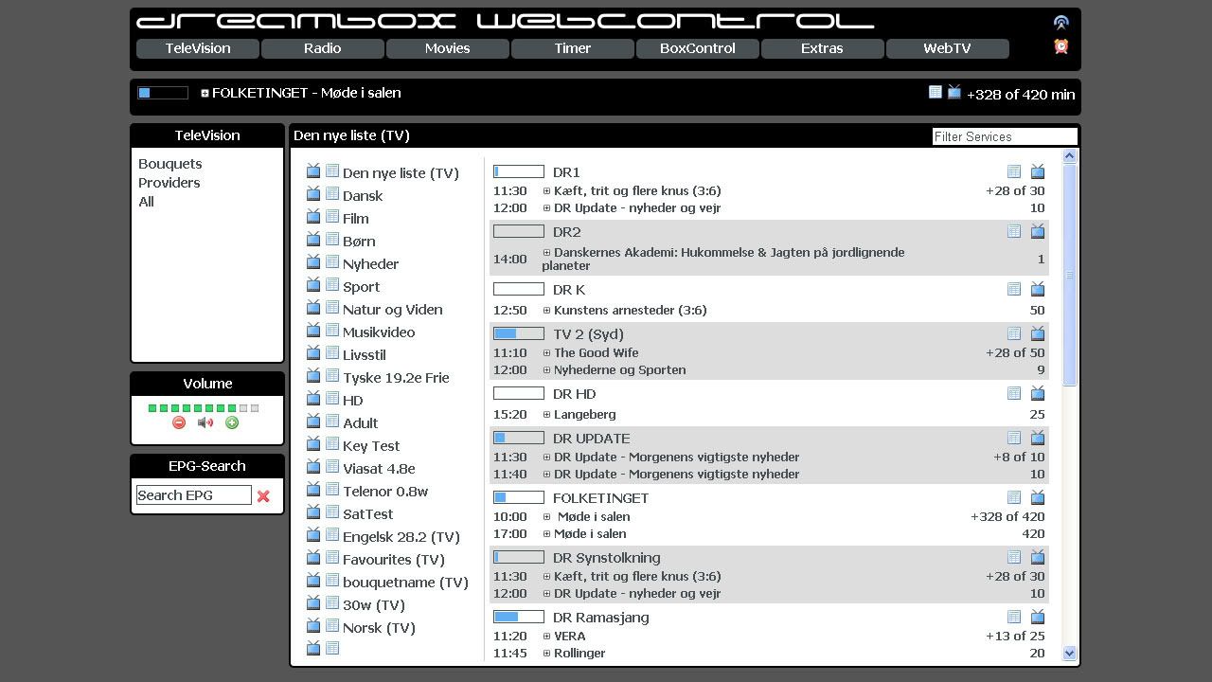Screen dimensions: 1212x682
Task: Click EPG icon on TV 2 (Syd) row
Action: (1014, 333)
